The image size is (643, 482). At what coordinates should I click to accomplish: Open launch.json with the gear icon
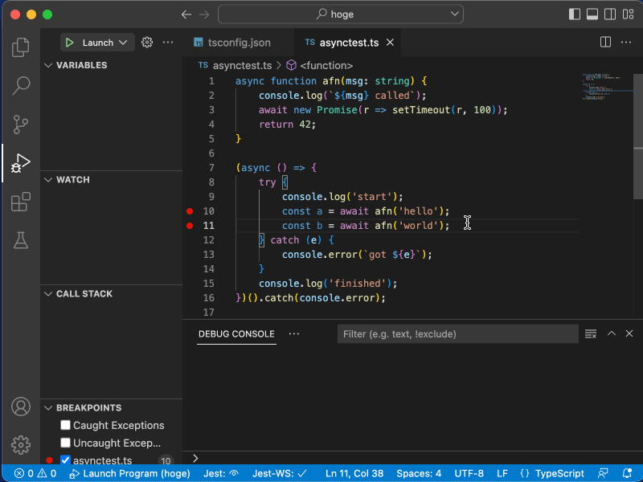click(x=146, y=42)
